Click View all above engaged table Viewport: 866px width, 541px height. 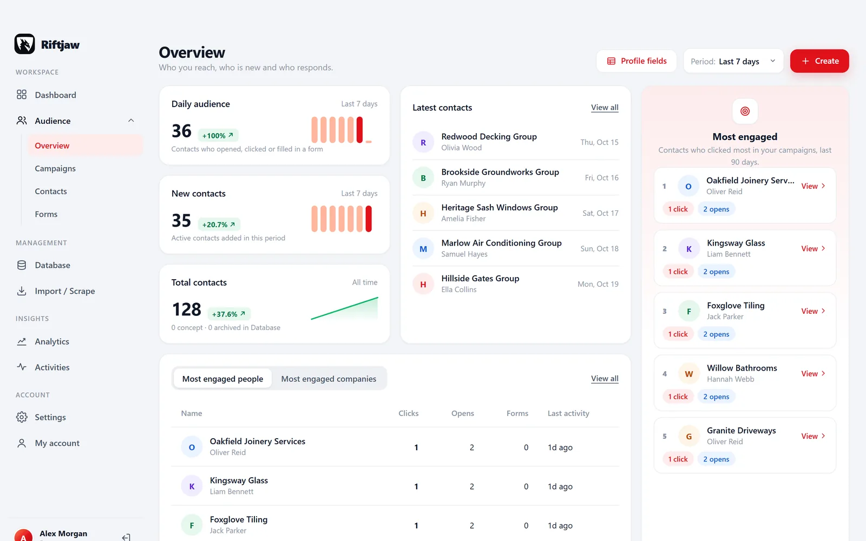[x=605, y=379]
